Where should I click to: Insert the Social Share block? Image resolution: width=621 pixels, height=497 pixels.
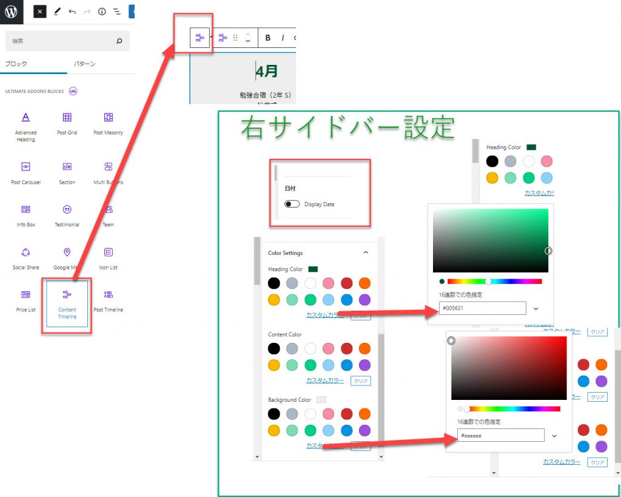point(25,259)
